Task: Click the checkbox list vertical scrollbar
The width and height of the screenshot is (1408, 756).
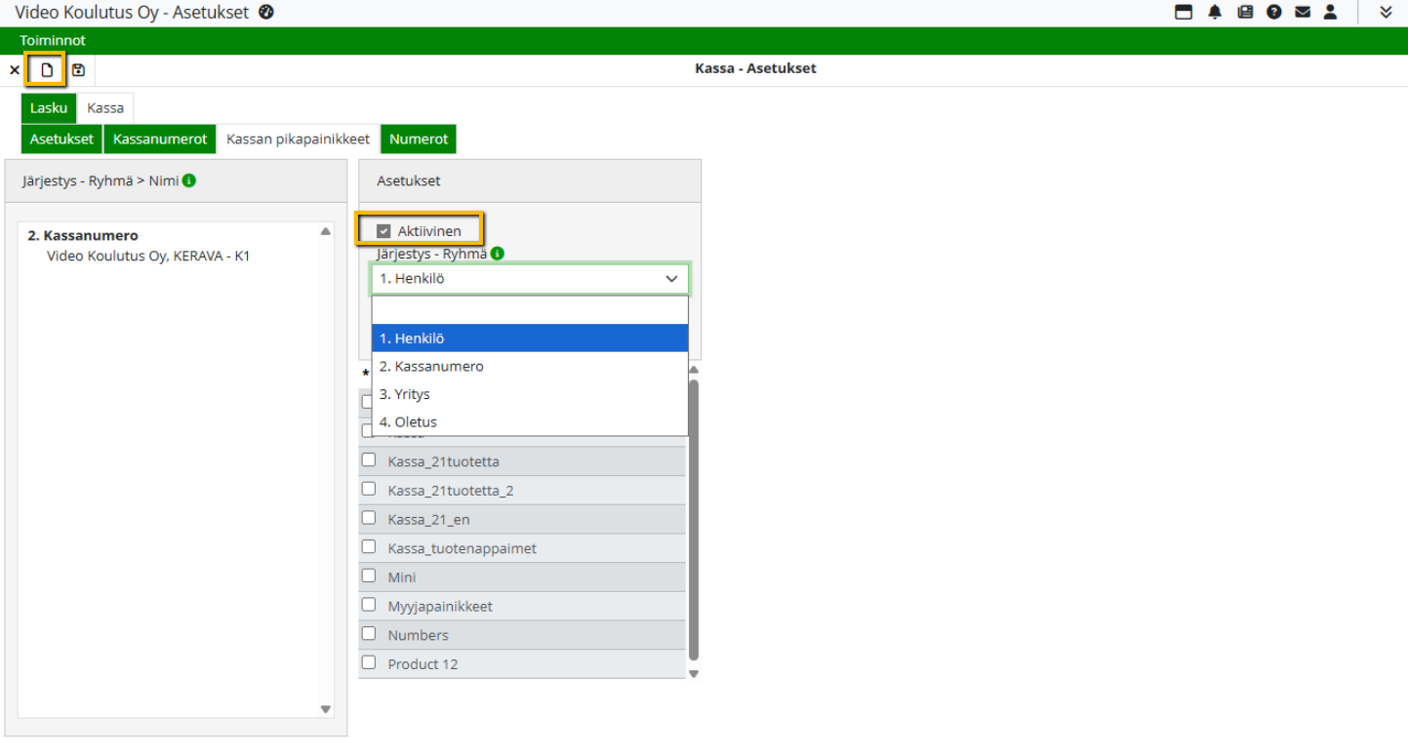Action: pos(694,517)
